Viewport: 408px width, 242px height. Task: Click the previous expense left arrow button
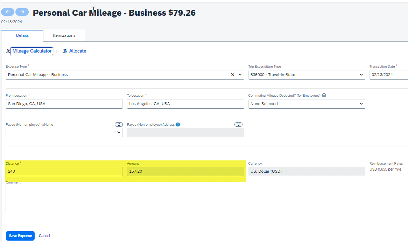pos(7,12)
